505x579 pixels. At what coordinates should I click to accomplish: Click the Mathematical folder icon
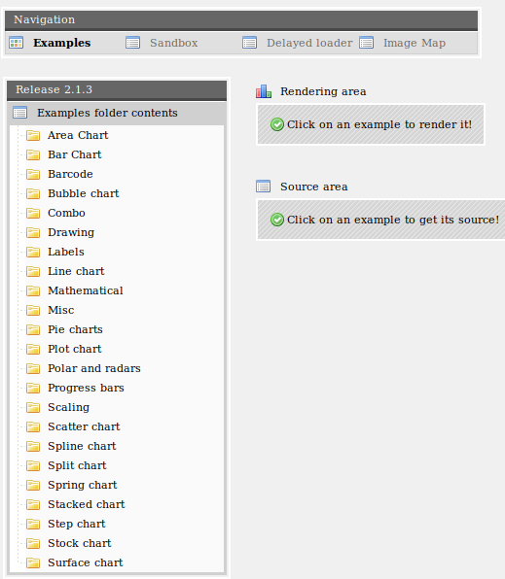pyautogui.click(x=33, y=291)
